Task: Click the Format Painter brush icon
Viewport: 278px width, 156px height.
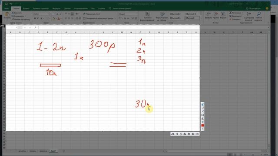Action: click(x=13, y=19)
